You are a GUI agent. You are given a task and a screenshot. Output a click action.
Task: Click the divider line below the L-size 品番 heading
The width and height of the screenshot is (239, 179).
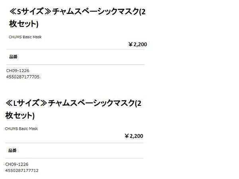(74, 158)
